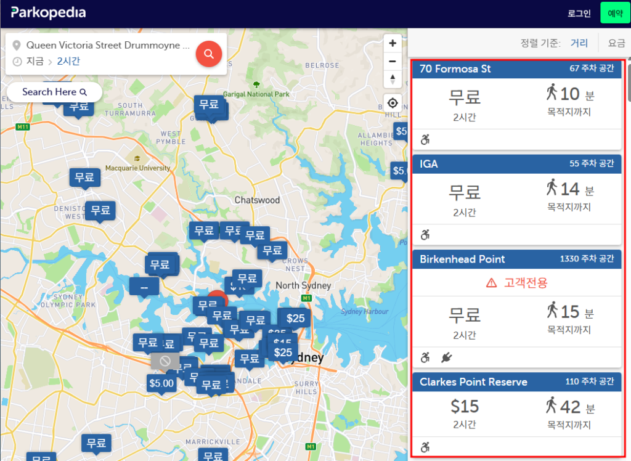Open the Birkenhead Point card header
Screen dimensions: 631x461
(x=517, y=259)
